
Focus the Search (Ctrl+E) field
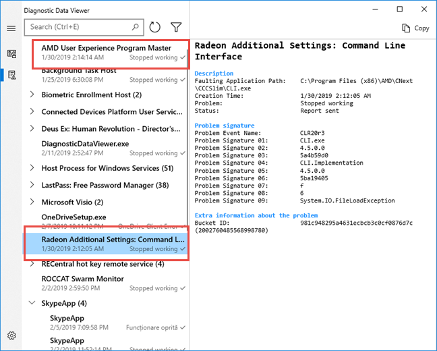[84, 27]
